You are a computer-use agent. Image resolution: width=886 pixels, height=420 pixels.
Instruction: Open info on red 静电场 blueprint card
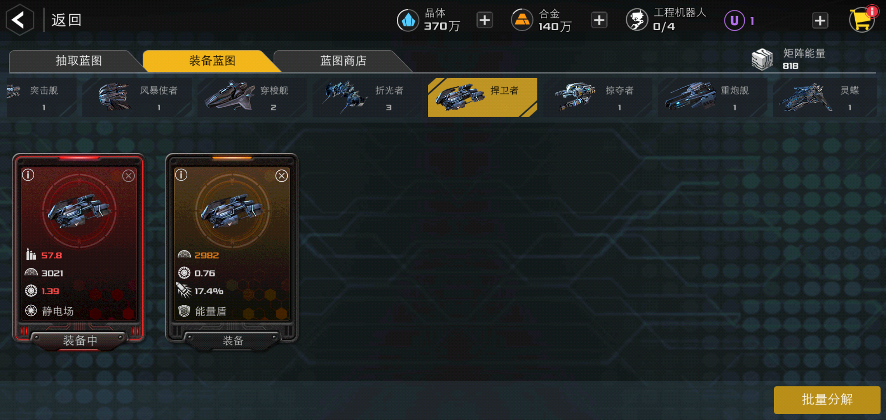[x=28, y=175]
